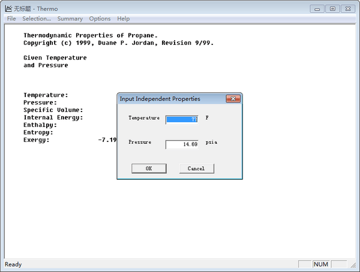Close the Input Independent Properties dialog

click(x=233, y=99)
